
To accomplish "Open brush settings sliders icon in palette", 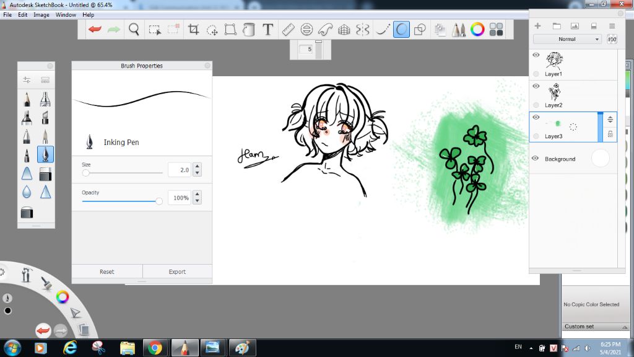I will (27, 80).
